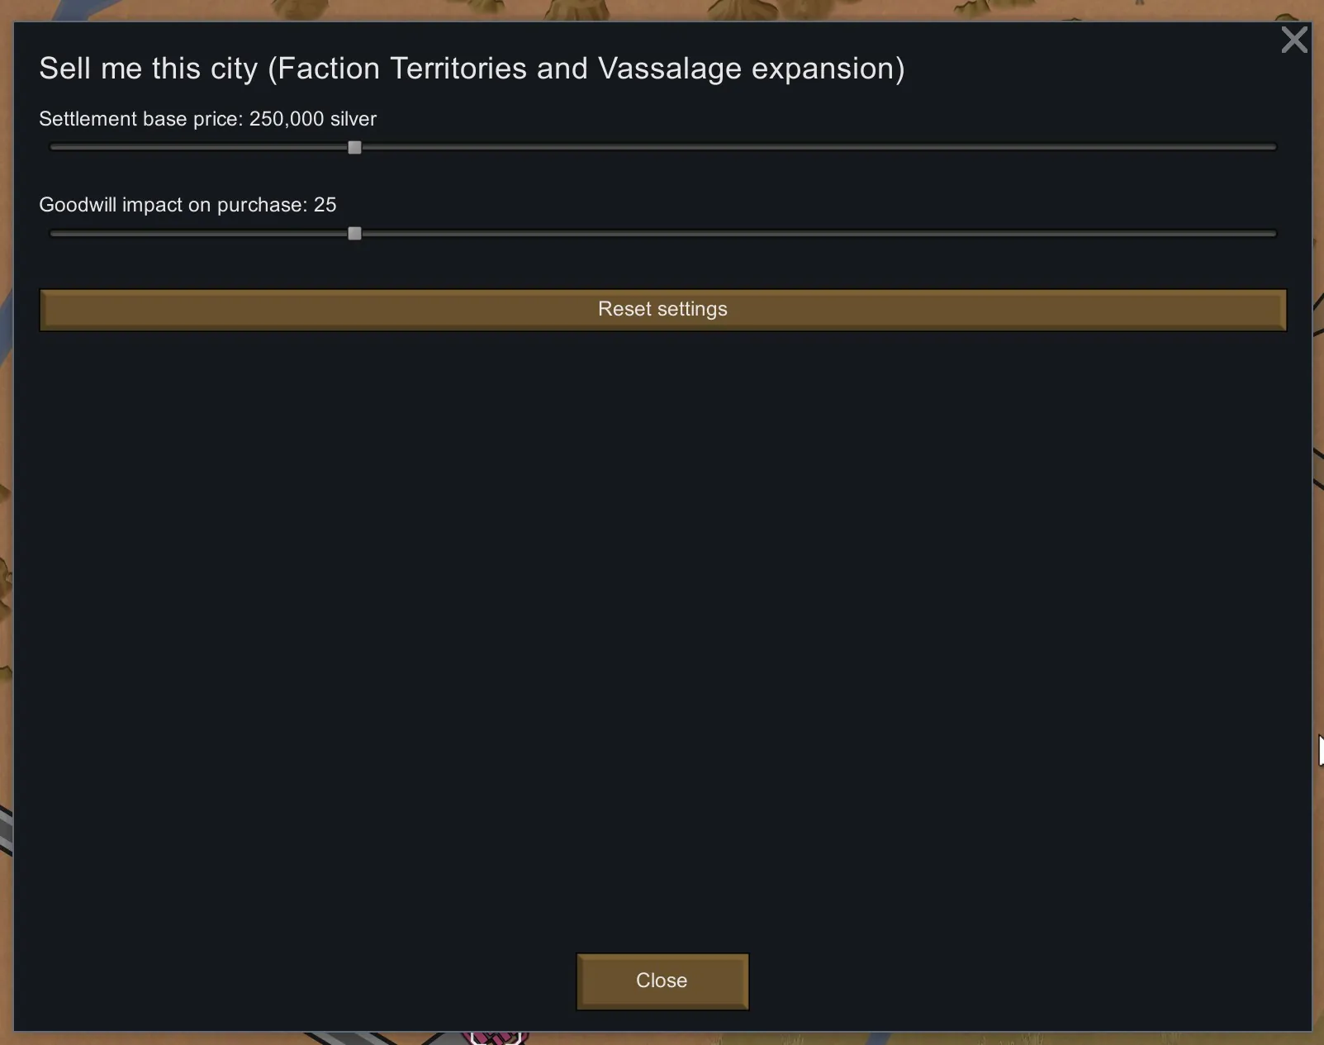Set Goodwill impact slider to far right end
1324x1045 pixels.
pyautogui.click(x=1274, y=234)
